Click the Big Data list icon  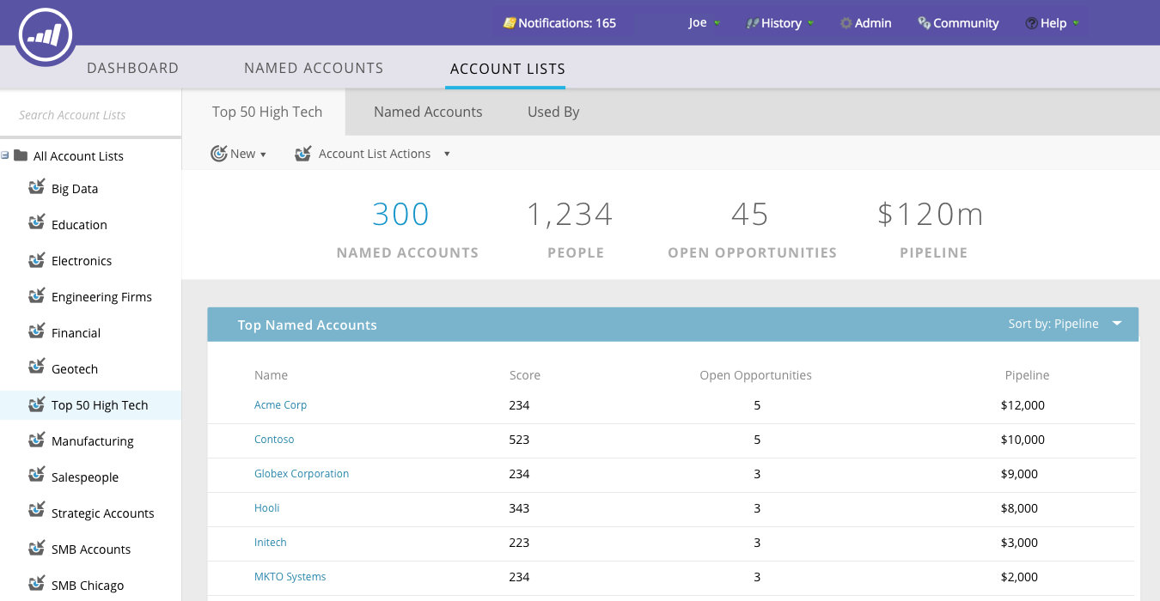pyautogui.click(x=37, y=187)
